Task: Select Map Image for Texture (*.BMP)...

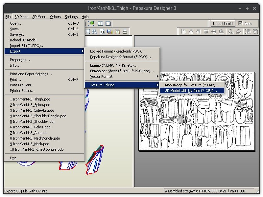Action: (192, 85)
